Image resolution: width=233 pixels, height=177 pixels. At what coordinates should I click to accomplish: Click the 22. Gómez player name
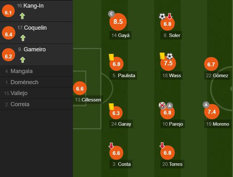tap(217, 75)
